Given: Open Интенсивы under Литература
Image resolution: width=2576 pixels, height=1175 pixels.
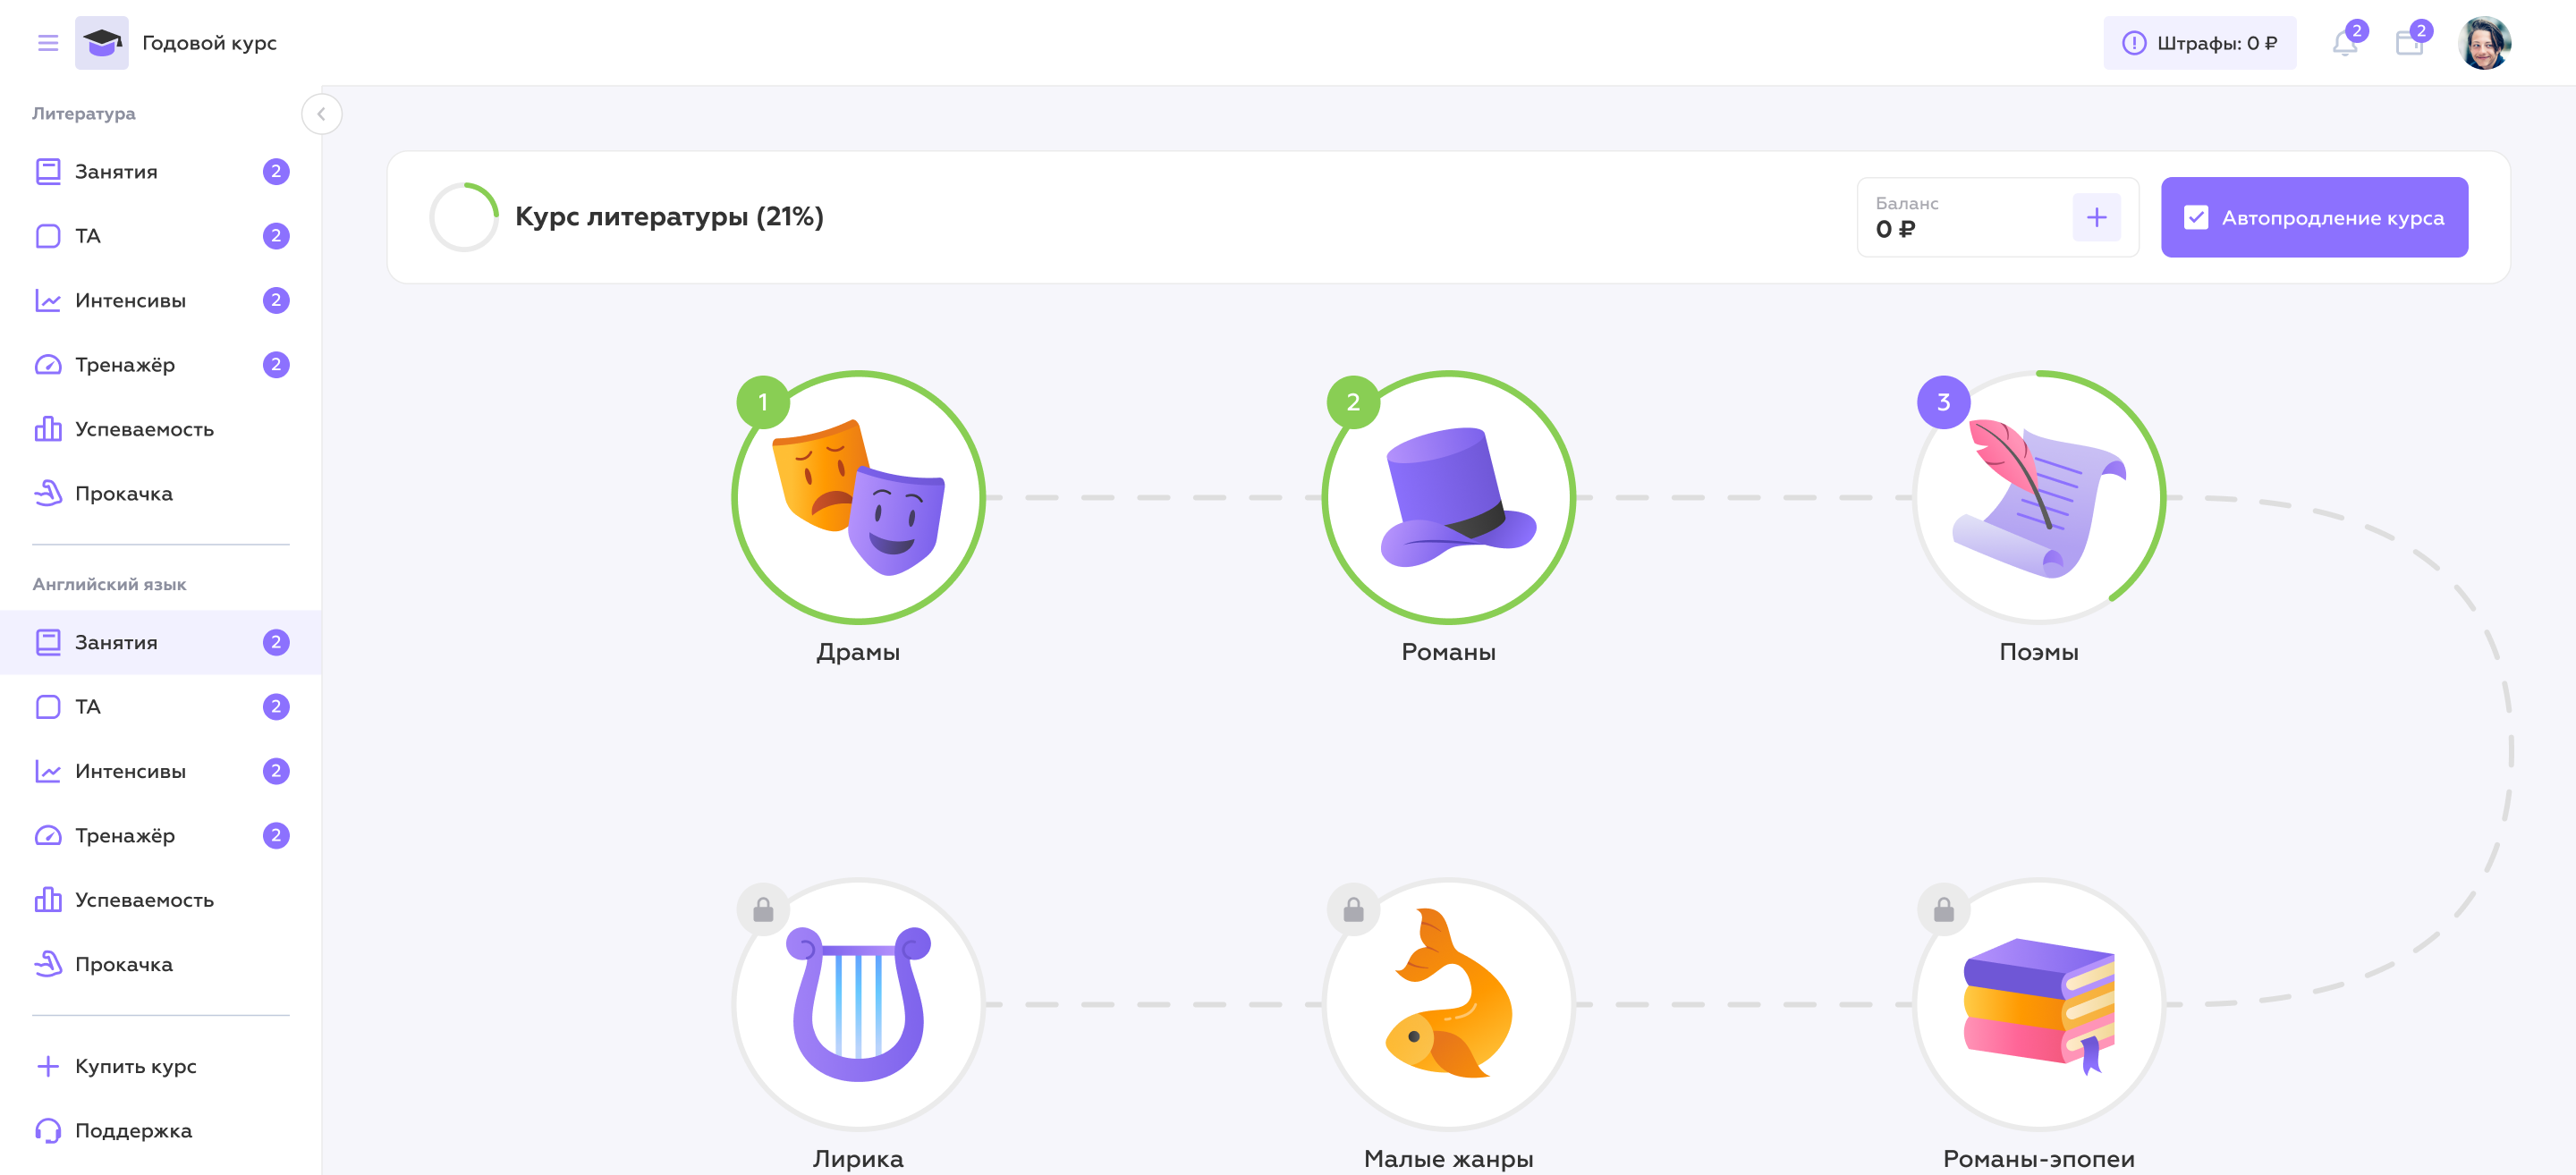Looking at the screenshot, I should click(130, 300).
